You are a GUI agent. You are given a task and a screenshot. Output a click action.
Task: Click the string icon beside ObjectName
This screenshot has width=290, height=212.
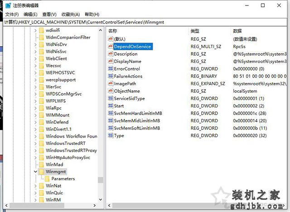[111, 91]
